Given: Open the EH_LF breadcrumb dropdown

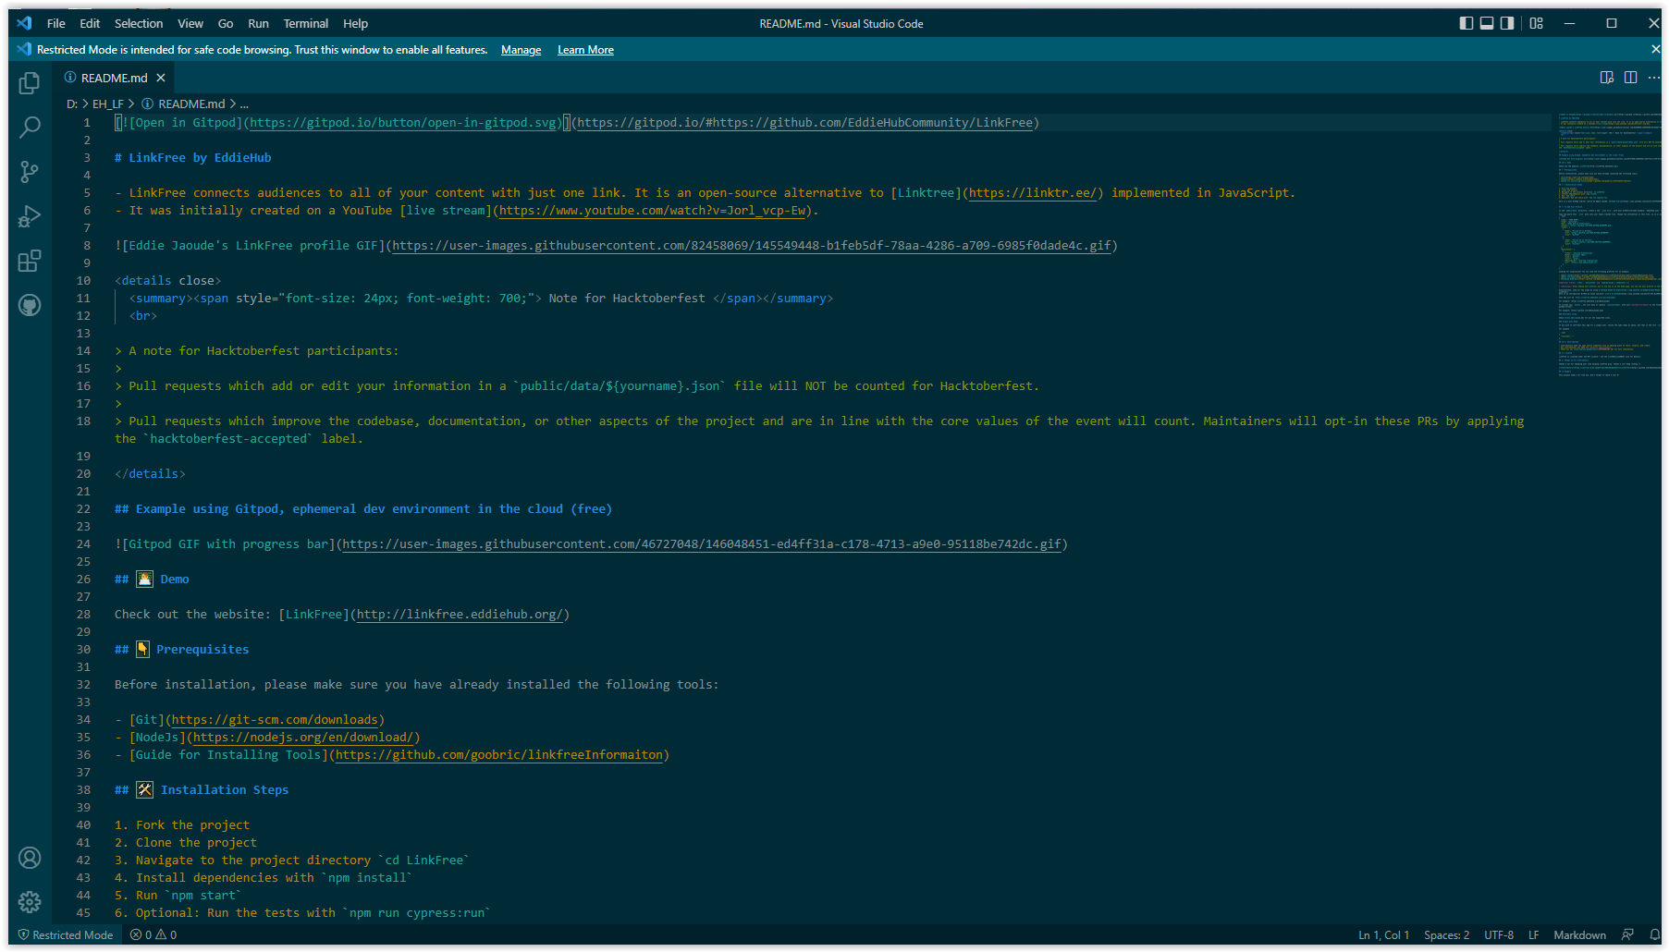Looking at the screenshot, I should [x=107, y=104].
